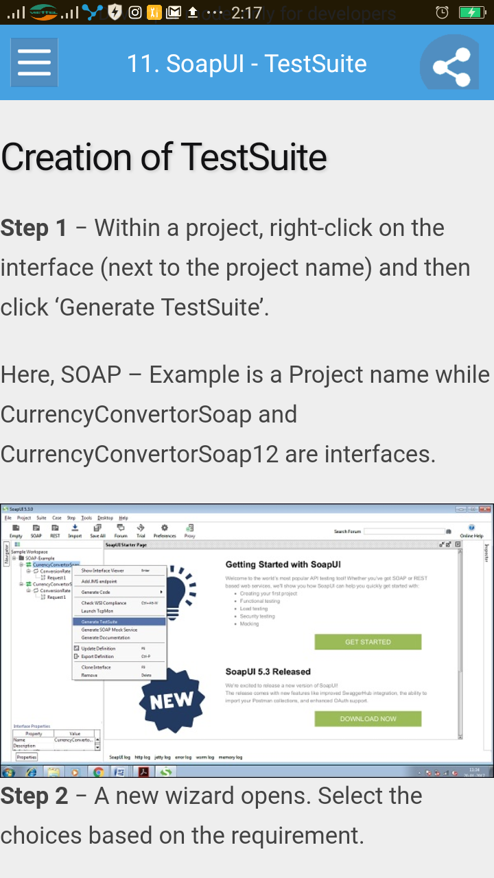
Task: Tap the 'Step 2' bold label
Action: tap(34, 796)
